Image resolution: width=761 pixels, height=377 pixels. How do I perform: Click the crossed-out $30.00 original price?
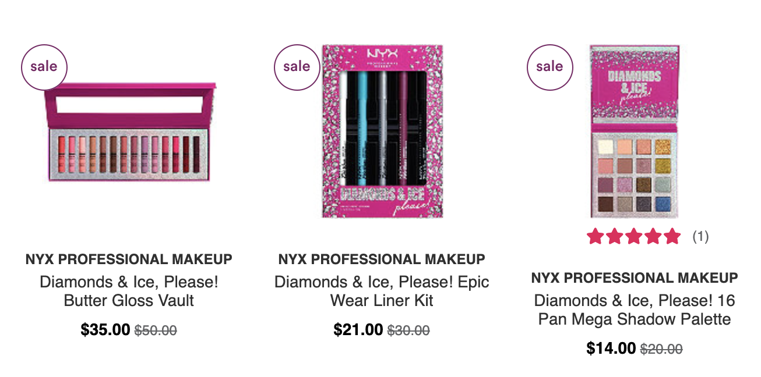408,330
